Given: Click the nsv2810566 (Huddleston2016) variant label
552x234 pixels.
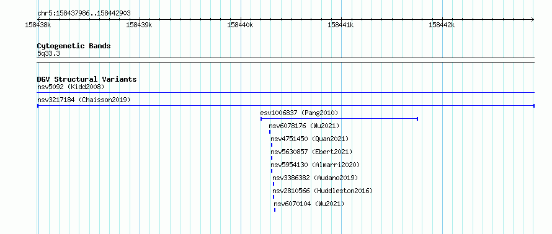Looking at the screenshot, I should click(x=323, y=191).
